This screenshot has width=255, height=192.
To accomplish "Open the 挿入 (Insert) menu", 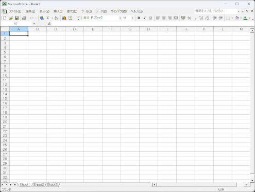I will [x=58, y=11].
